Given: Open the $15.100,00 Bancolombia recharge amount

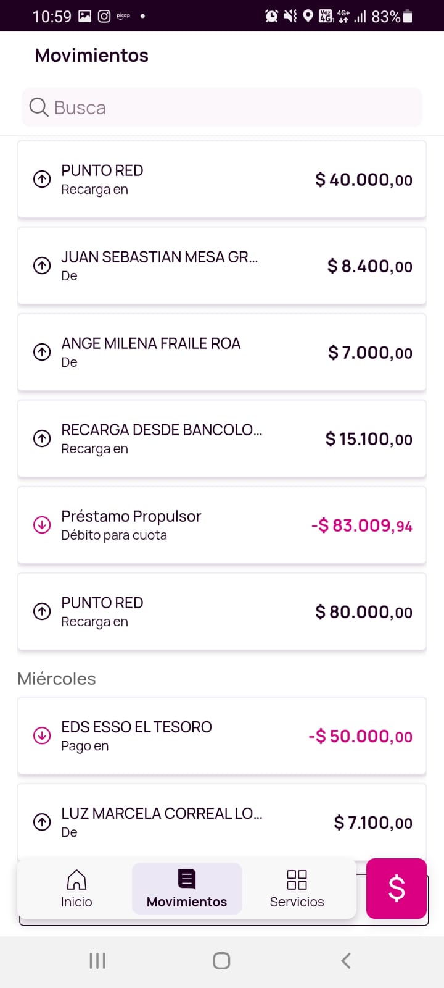Looking at the screenshot, I should coord(369,439).
